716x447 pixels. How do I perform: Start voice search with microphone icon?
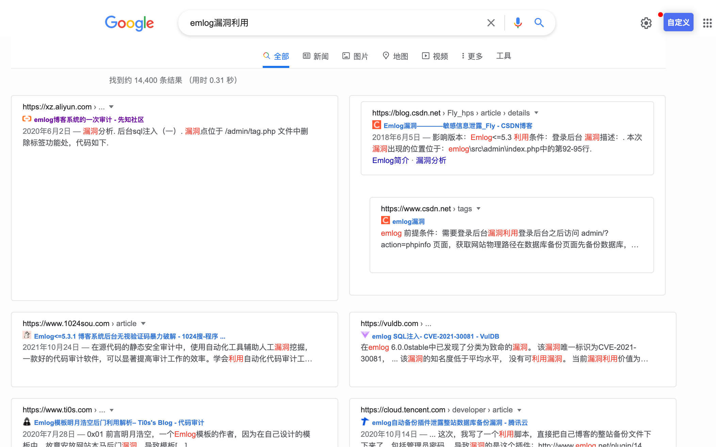click(x=518, y=23)
